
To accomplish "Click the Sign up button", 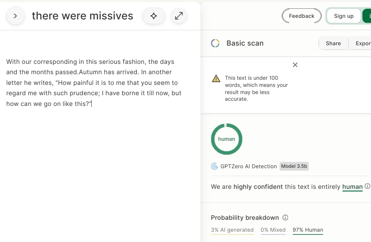I will pyautogui.click(x=344, y=16).
